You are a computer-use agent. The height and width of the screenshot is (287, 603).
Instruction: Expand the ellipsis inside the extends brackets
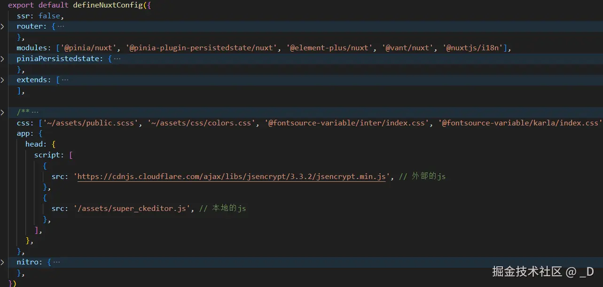click(64, 79)
